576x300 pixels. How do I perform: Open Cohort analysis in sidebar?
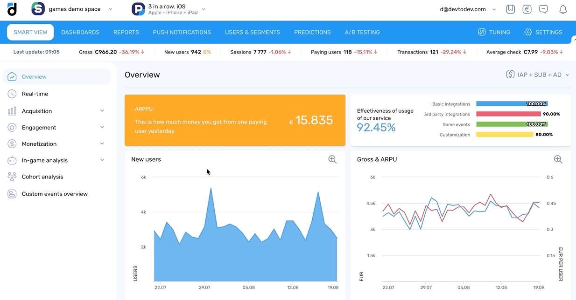pyautogui.click(x=42, y=177)
